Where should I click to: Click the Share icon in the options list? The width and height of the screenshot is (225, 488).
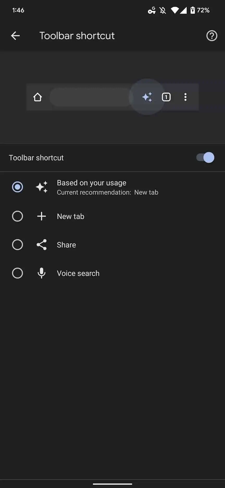(x=41, y=245)
